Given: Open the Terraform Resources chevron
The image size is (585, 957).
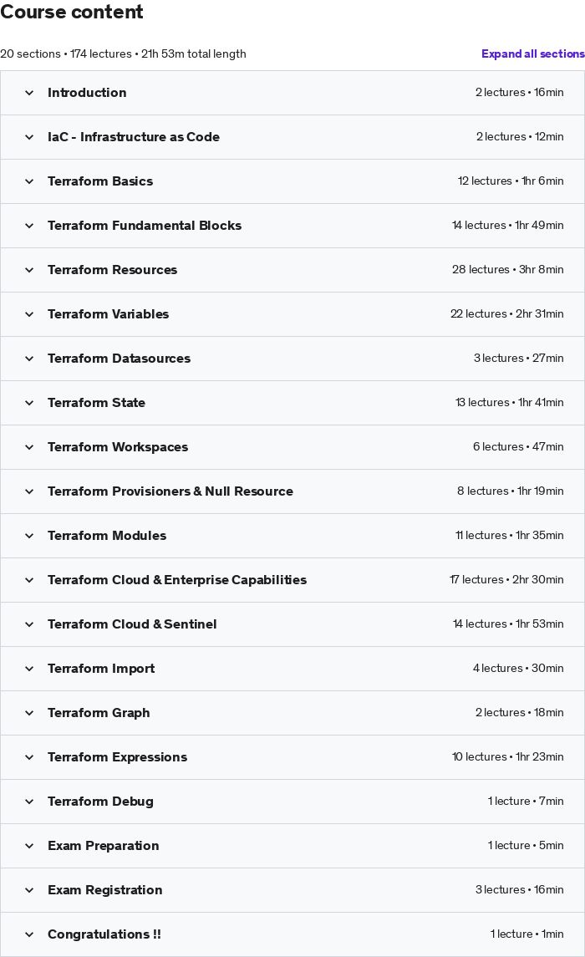Looking at the screenshot, I should [x=29, y=270].
